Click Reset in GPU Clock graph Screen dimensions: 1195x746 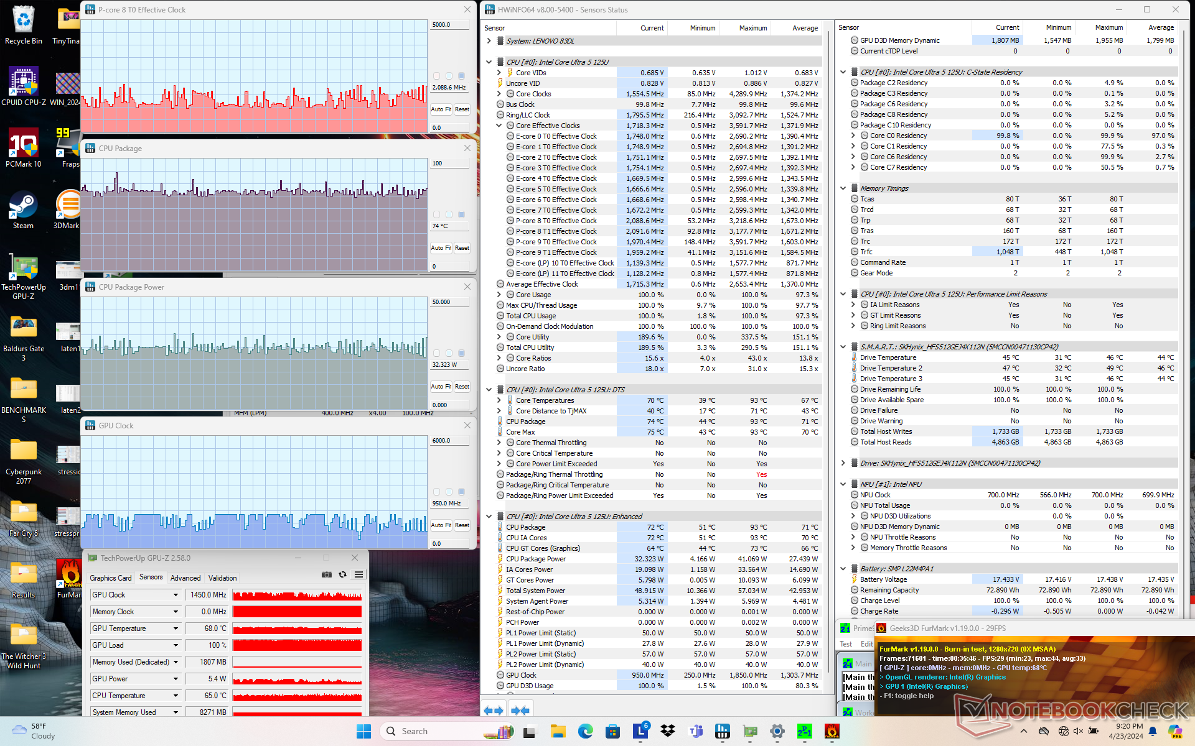(462, 525)
